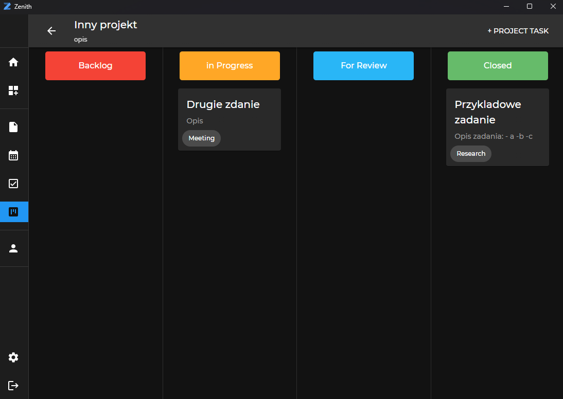
Task: Click the Zenith app logo
Action: (x=7, y=7)
